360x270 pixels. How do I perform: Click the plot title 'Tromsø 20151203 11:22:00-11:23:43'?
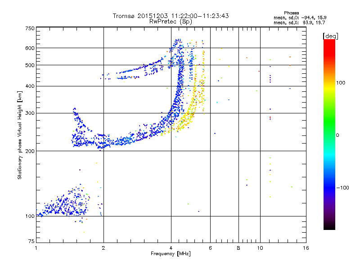tap(171, 16)
